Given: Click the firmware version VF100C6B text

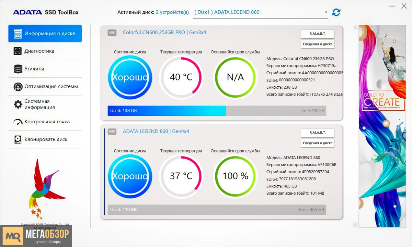Looking at the screenshot, I should point(301,165).
